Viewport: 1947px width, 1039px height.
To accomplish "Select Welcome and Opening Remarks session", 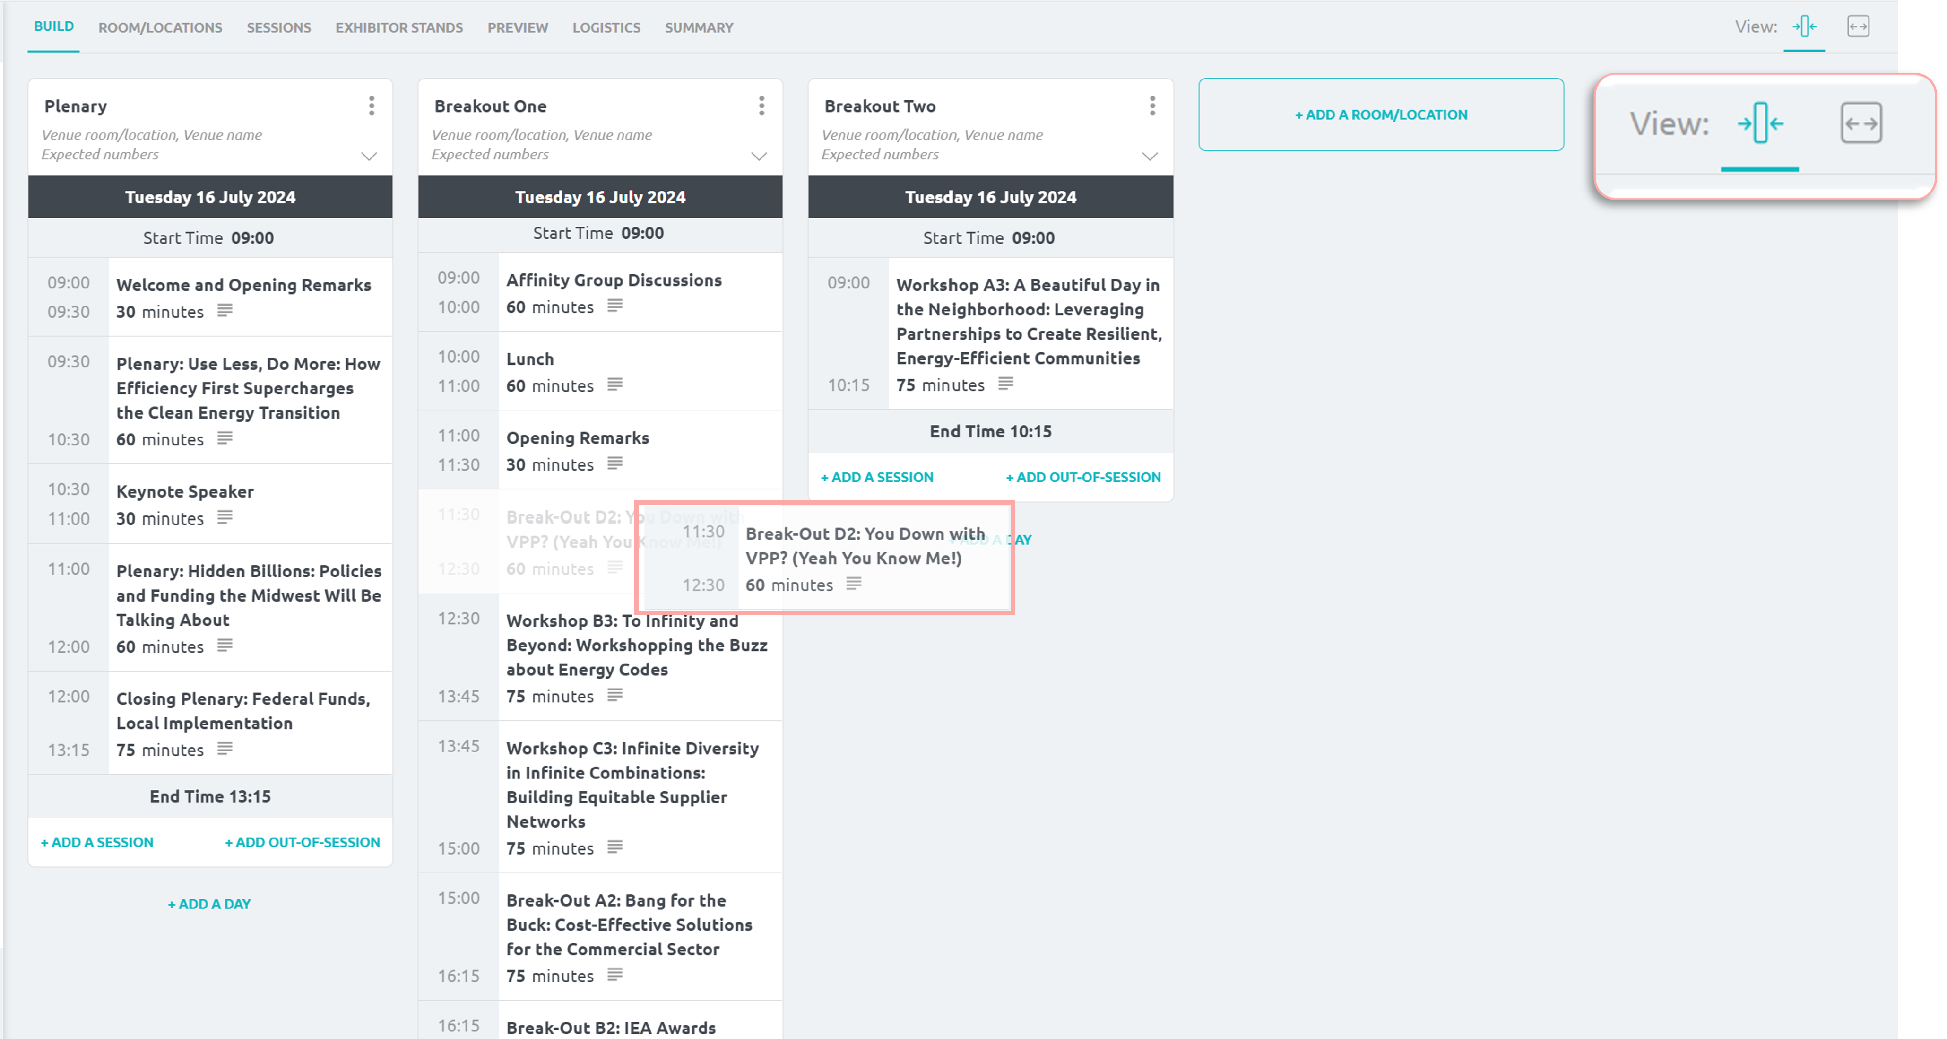I will click(x=243, y=285).
